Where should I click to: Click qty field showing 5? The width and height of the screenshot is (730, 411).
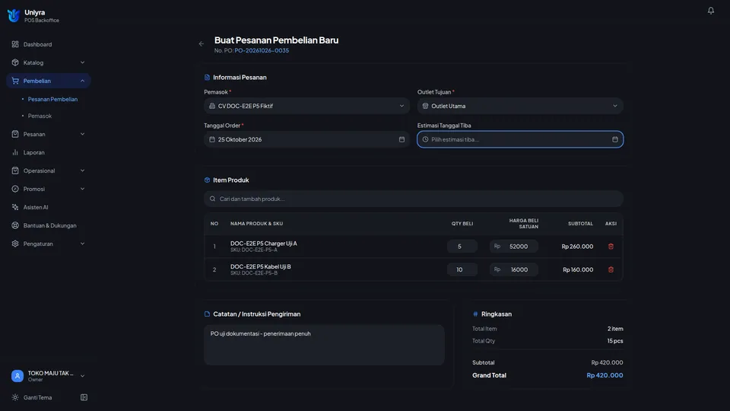pos(462,246)
